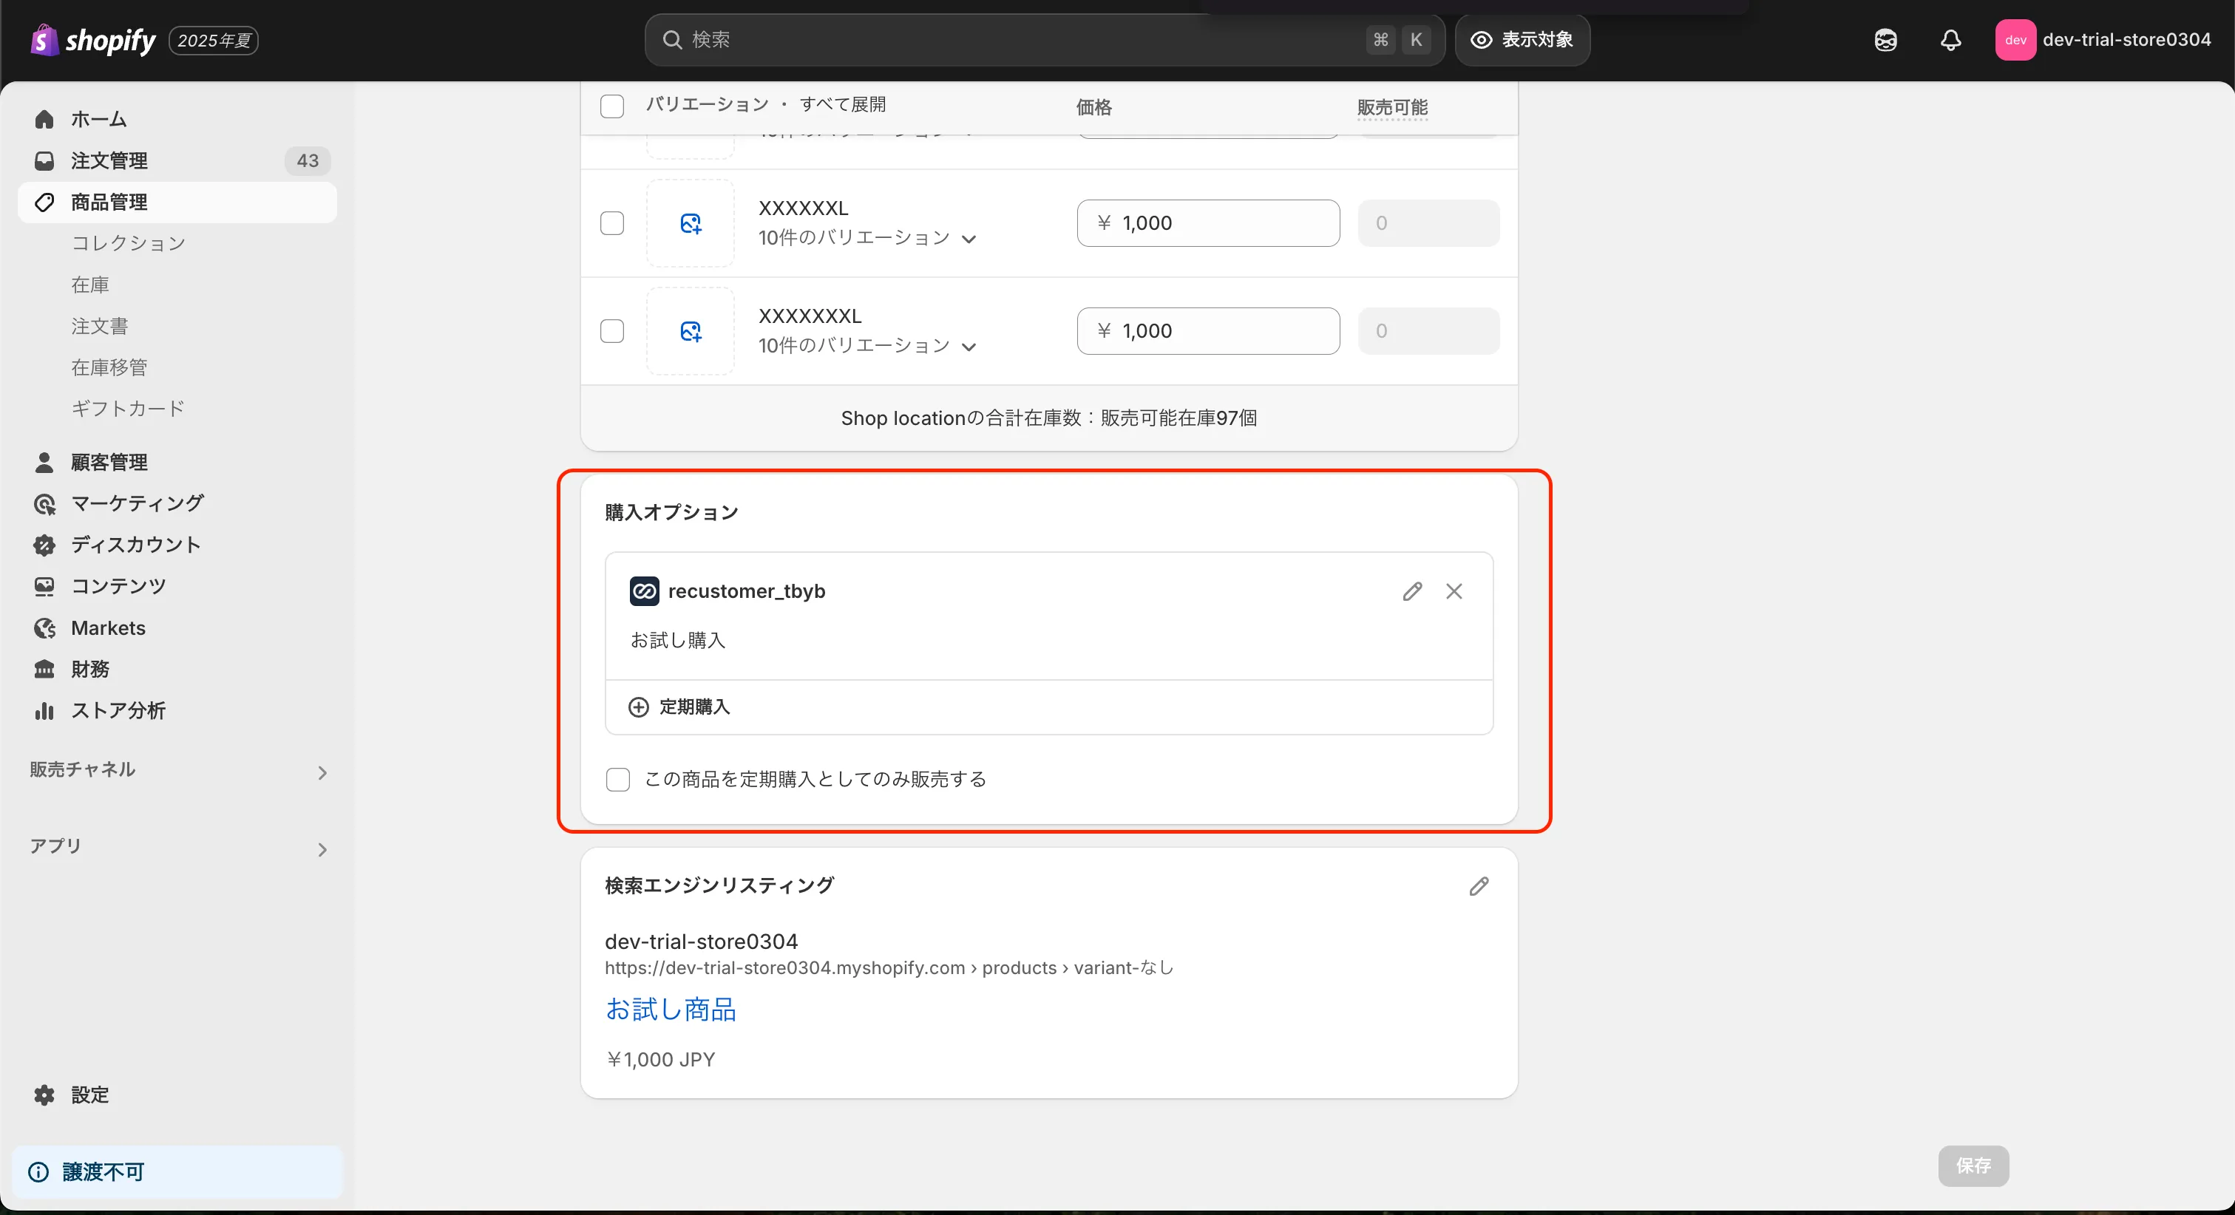
Task: Click the お試し購入 text
Action: 678,640
